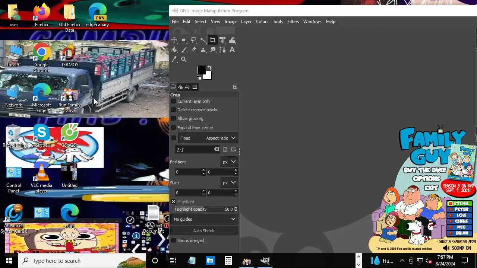Open the Select menu

point(200,22)
